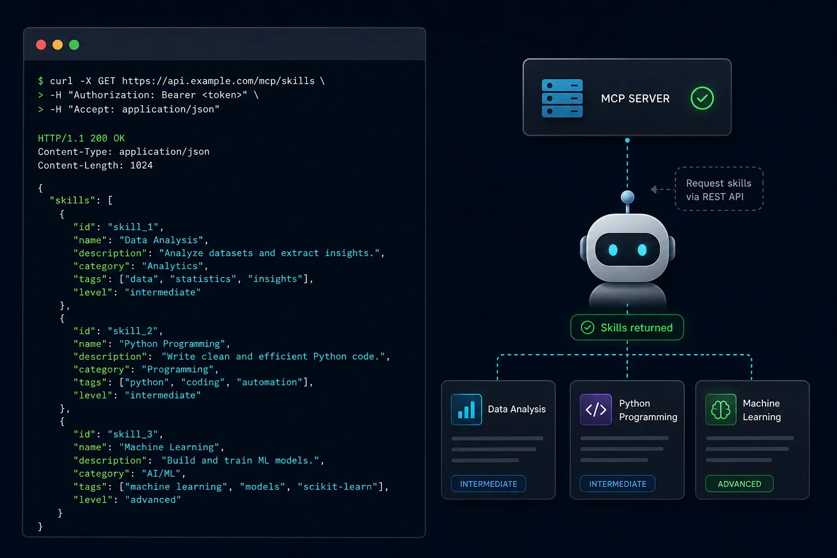Screen dimensions: 837x558
Task: Click the "category": "AI/ML" line
Action: tap(130, 474)
